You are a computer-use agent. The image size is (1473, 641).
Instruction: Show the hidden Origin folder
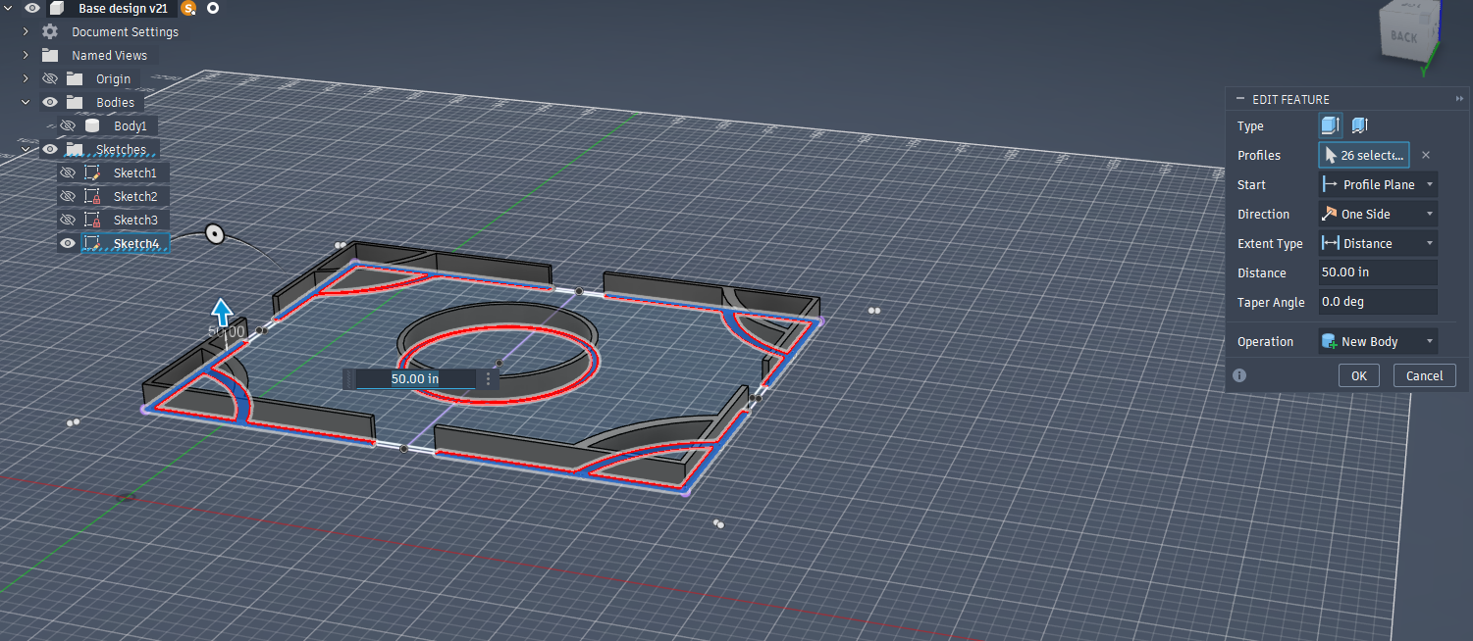point(50,78)
